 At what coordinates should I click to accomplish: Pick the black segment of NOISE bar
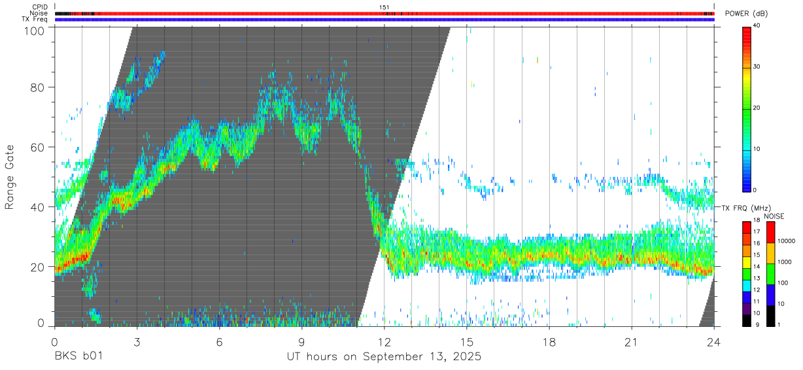(x=770, y=316)
